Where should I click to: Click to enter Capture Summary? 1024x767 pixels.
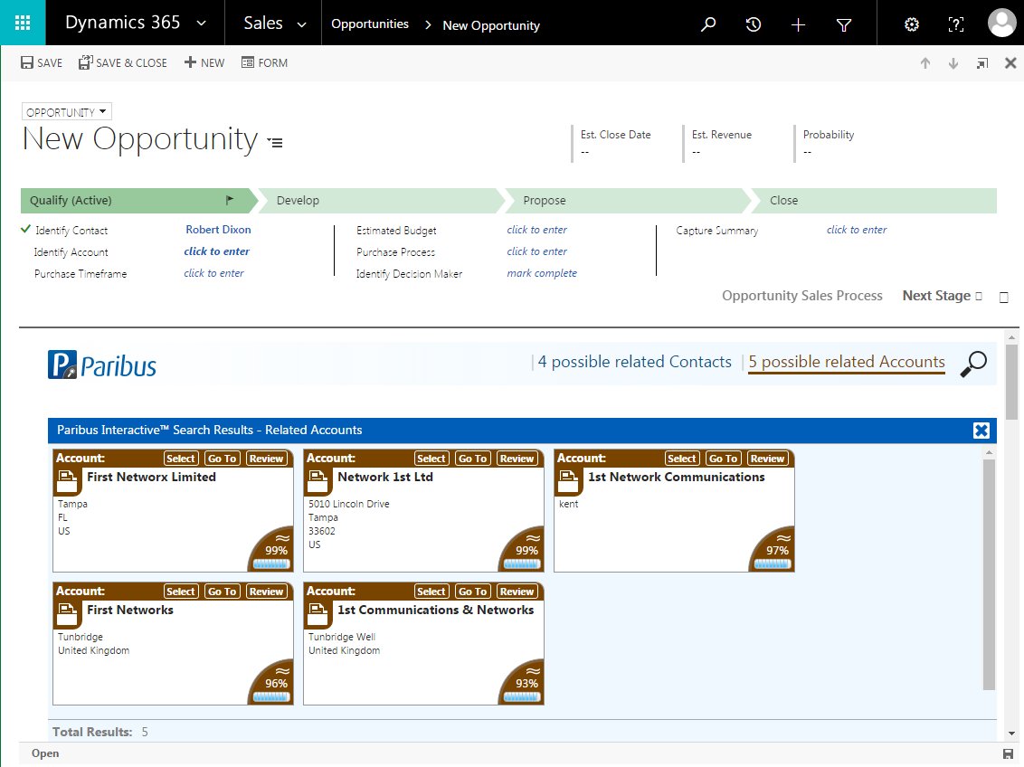(x=856, y=230)
